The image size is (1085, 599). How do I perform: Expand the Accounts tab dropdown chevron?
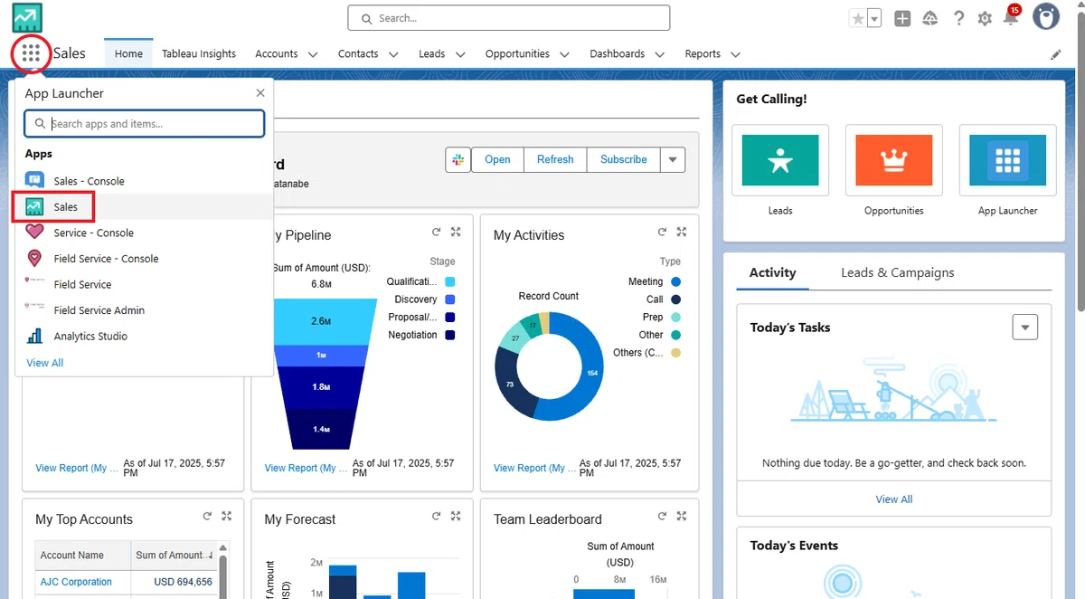coord(313,54)
